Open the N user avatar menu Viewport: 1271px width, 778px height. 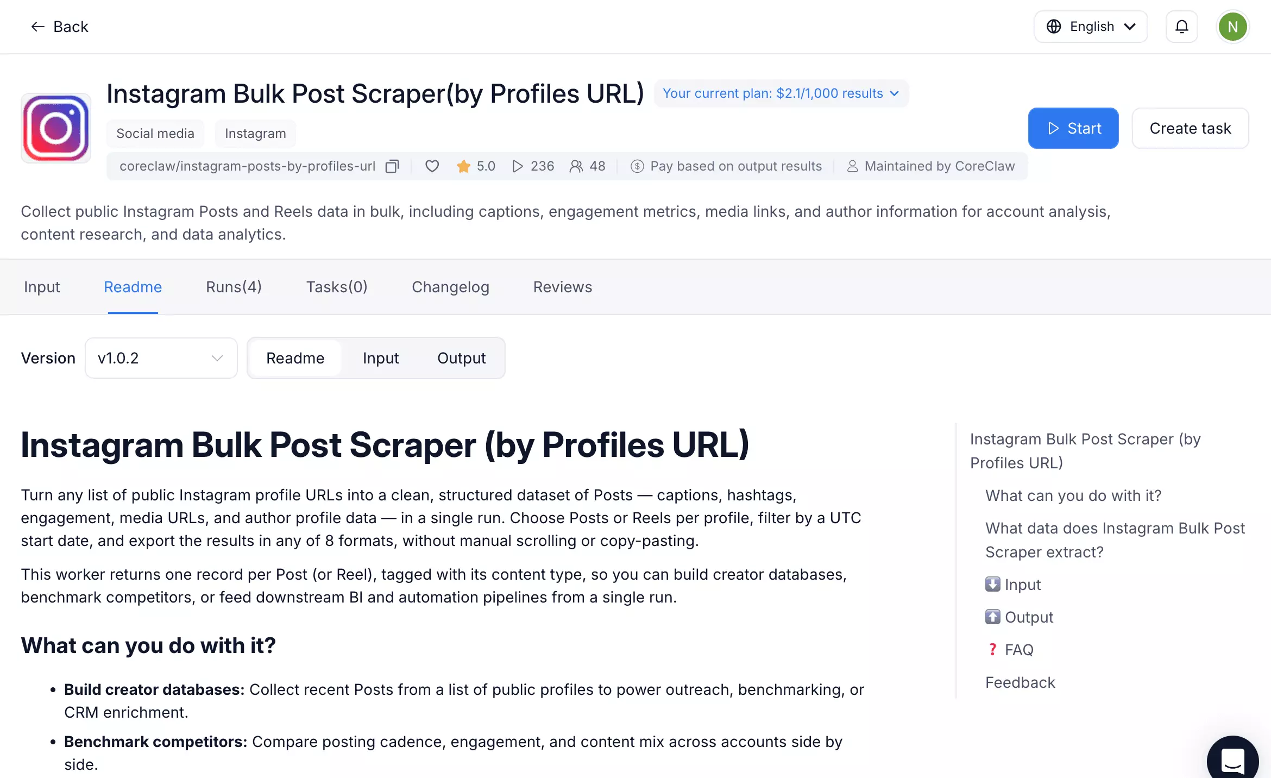click(1232, 27)
